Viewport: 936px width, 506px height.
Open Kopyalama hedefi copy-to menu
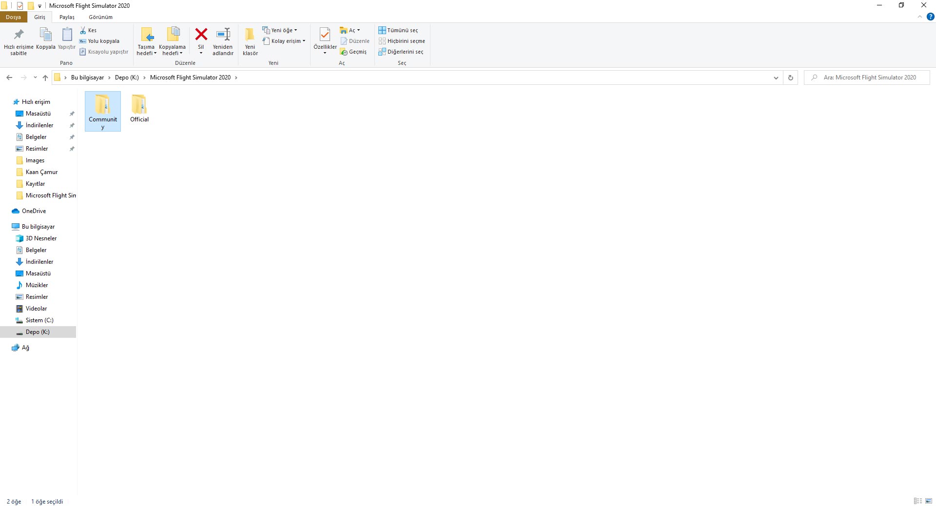coord(172,41)
